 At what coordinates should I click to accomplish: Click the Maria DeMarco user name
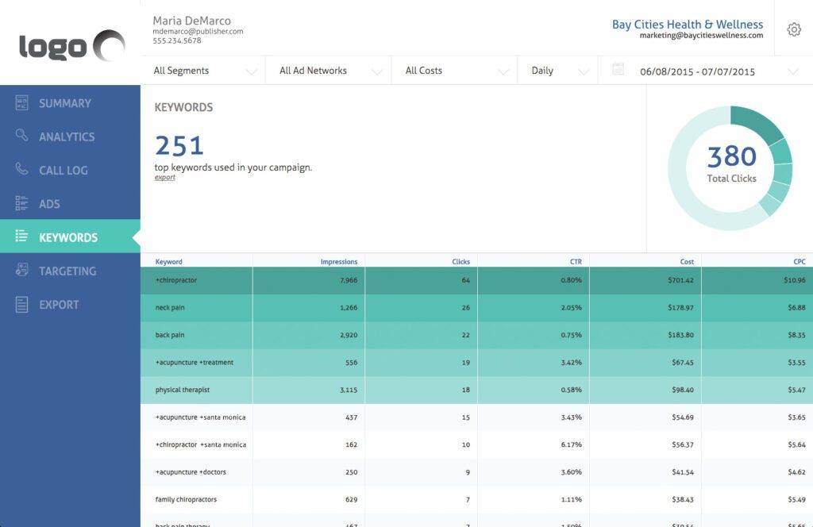pos(191,21)
